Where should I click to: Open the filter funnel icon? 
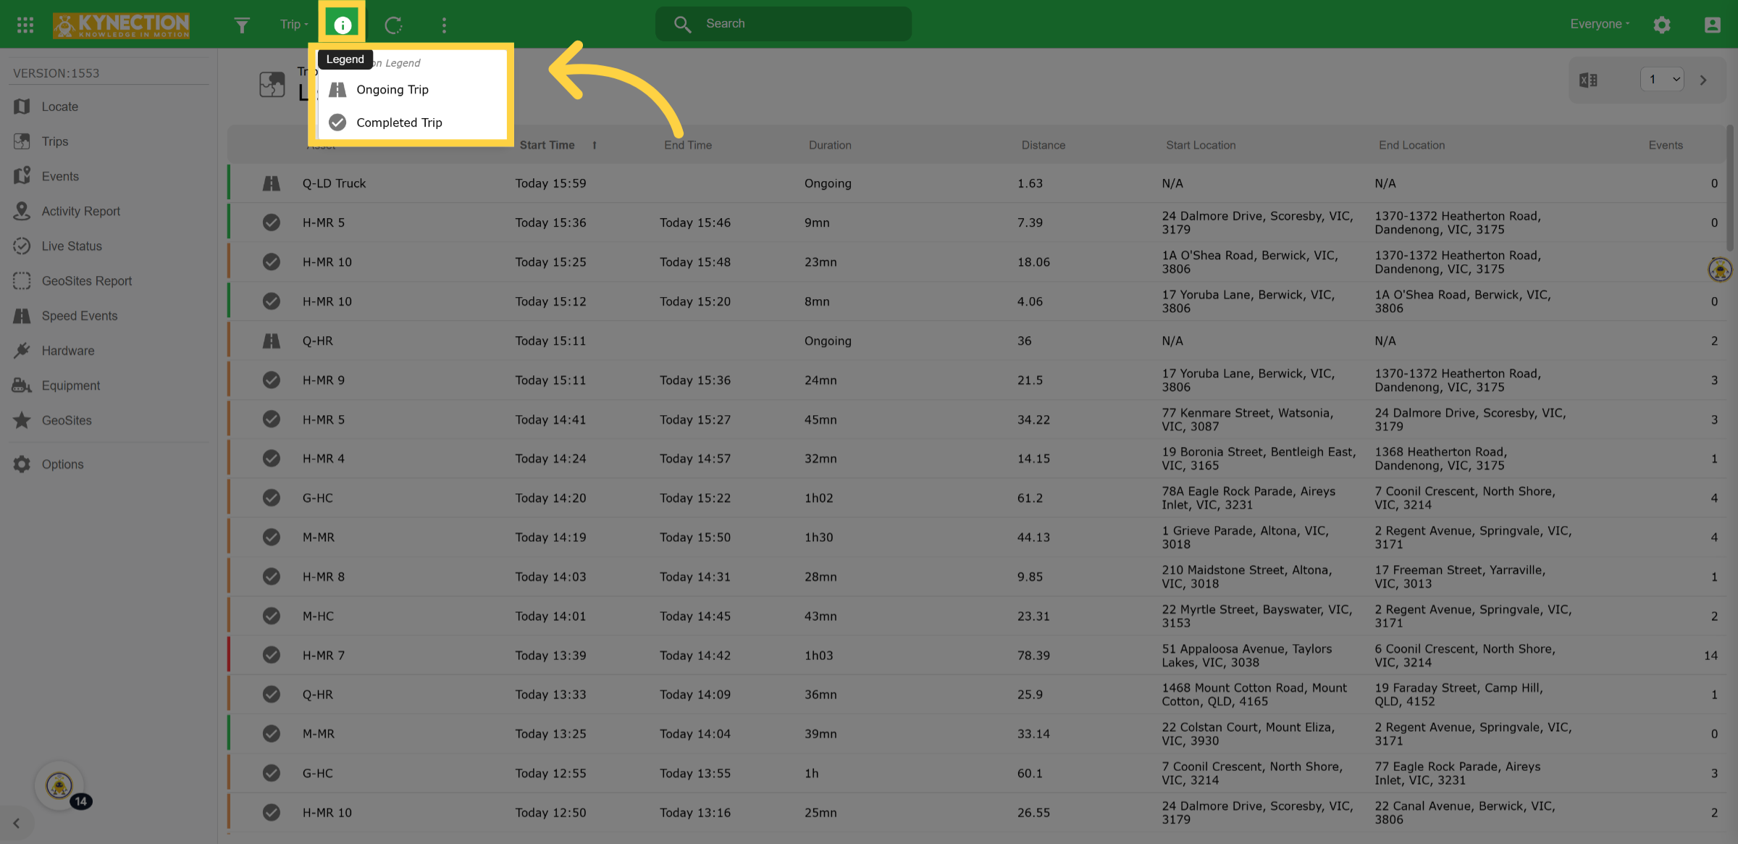click(242, 25)
